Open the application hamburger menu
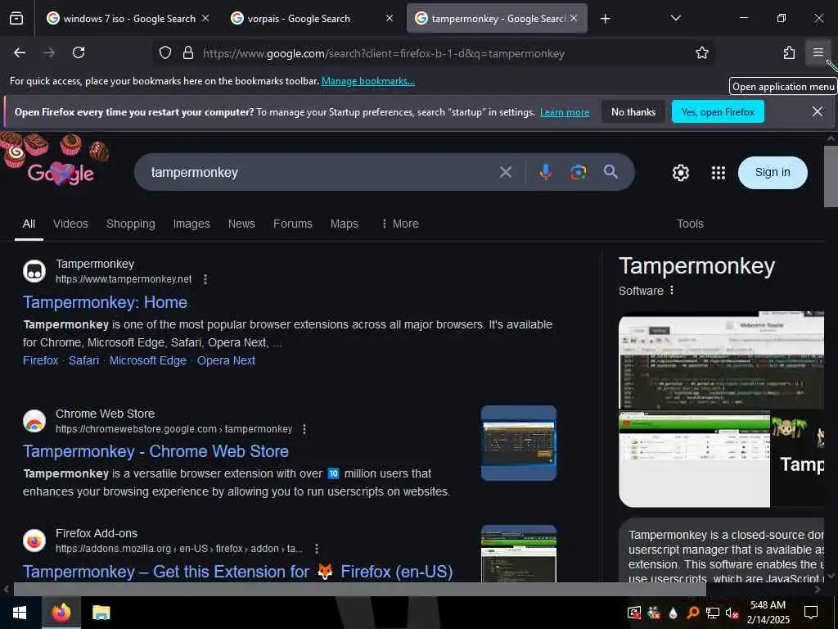Image resolution: width=838 pixels, height=629 pixels. [x=818, y=52]
